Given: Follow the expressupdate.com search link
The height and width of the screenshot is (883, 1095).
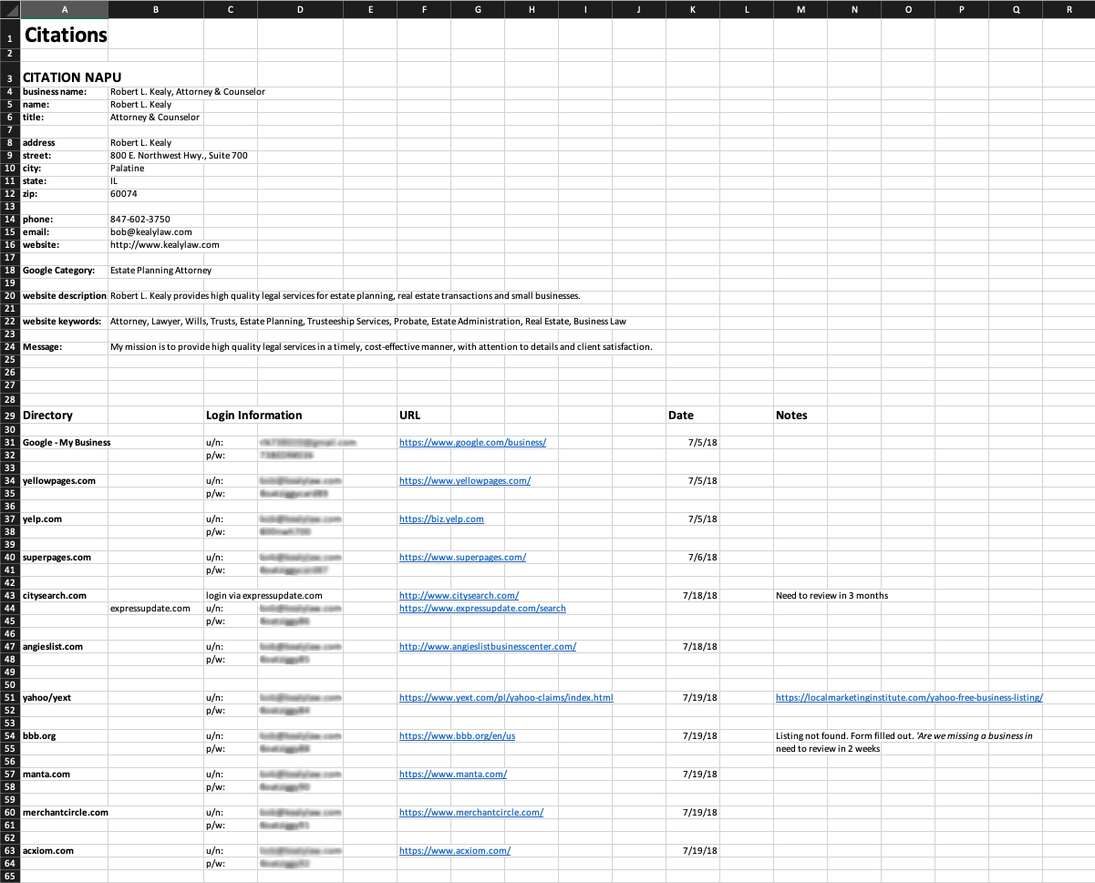Looking at the screenshot, I should (482, 608).
